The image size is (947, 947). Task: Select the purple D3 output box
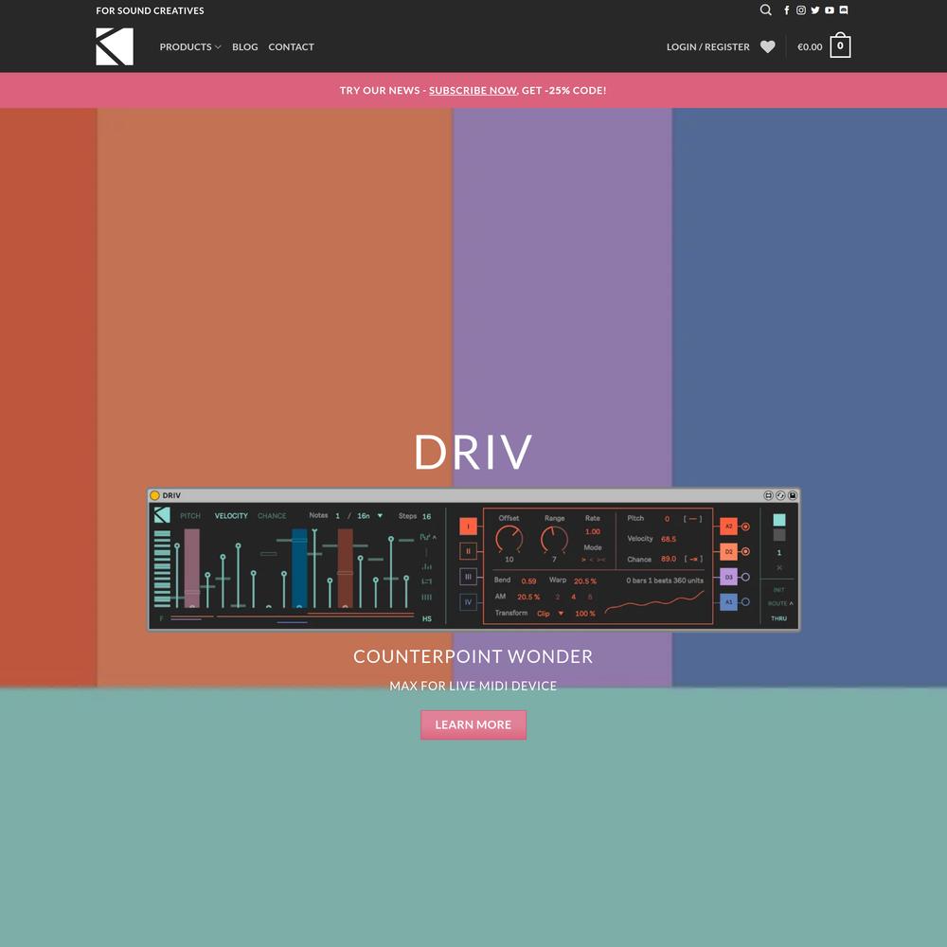tap(728, 577)
